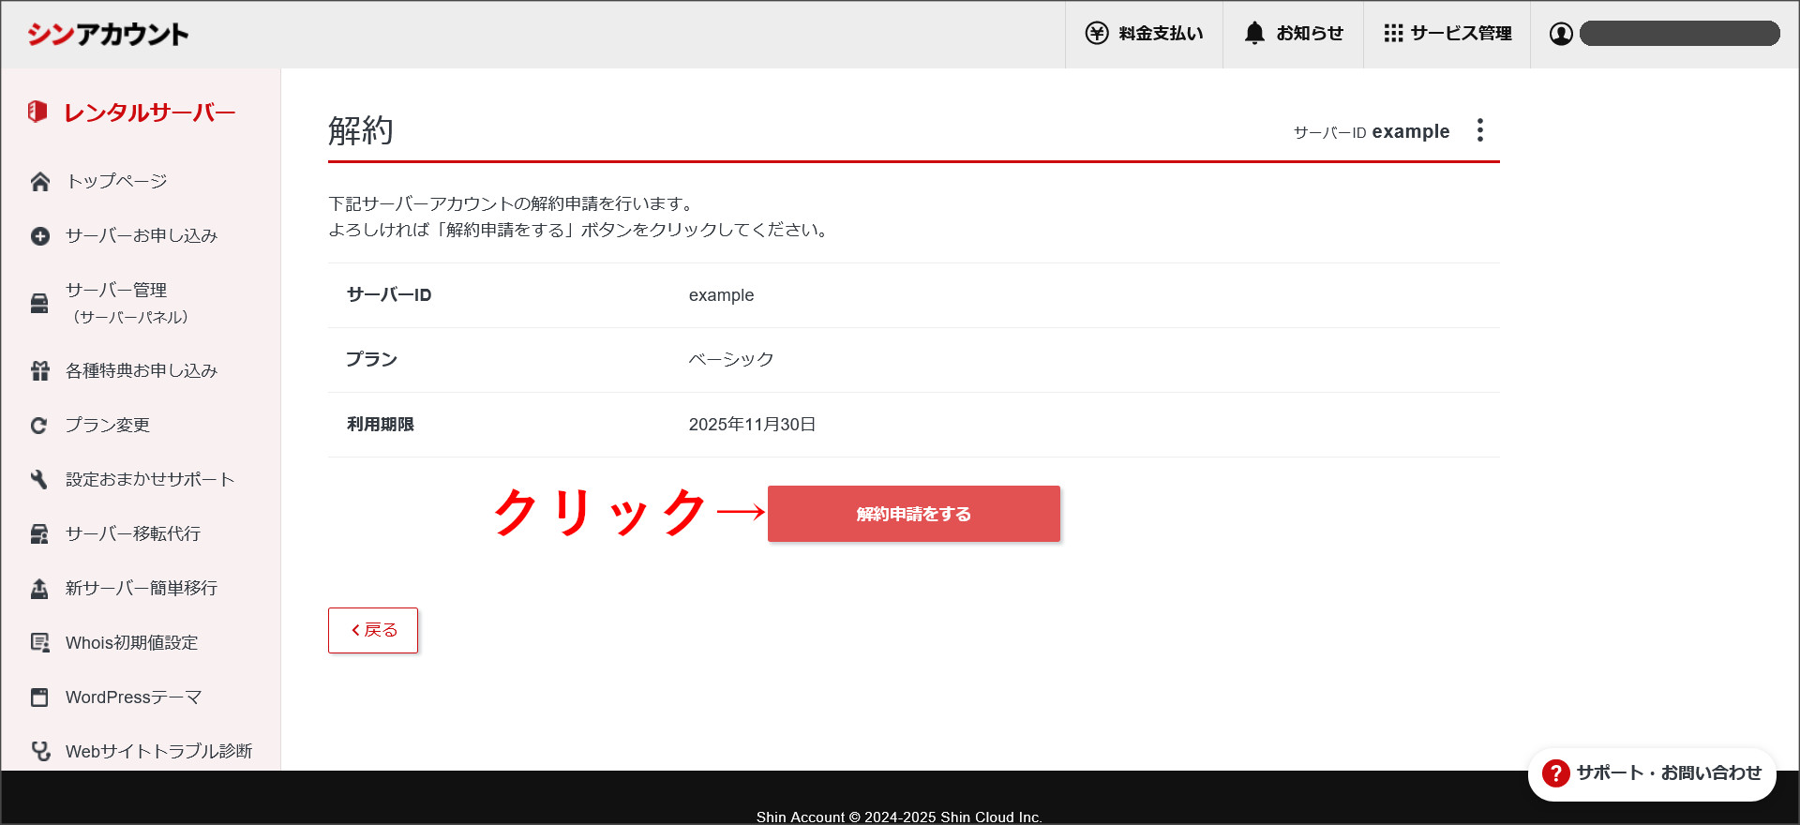The image size is (1800, 825).
Task: Click the wrench icon for 設定おまかせサポート
Action: click(39, 480)
